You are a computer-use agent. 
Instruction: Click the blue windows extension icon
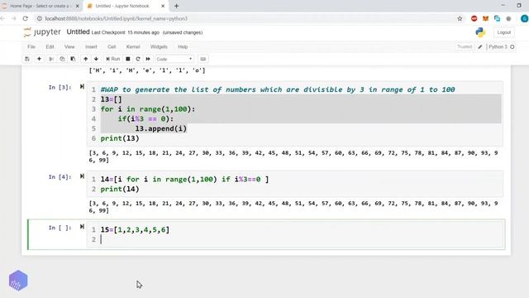[497, 18]
